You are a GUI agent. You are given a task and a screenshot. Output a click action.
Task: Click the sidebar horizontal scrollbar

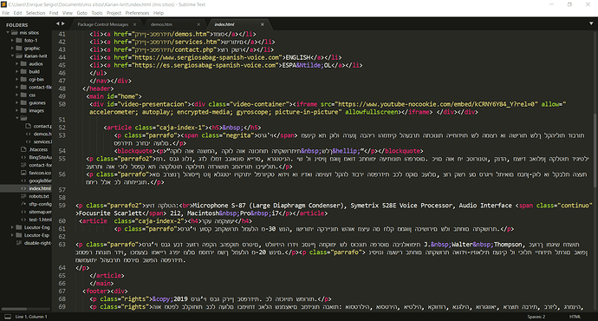tap(14, 309)
